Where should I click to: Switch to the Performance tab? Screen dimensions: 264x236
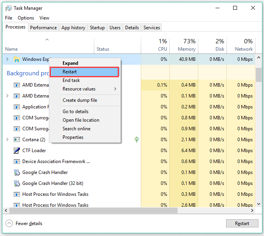[x=43, y=28]
